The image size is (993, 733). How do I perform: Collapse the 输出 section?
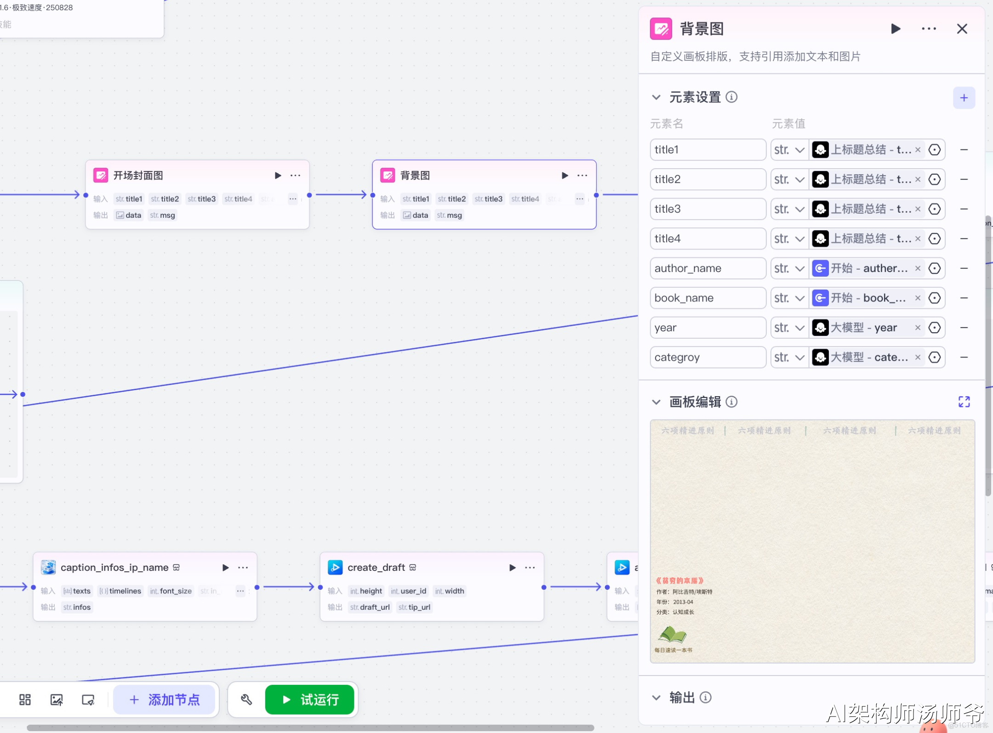(656, 698)
